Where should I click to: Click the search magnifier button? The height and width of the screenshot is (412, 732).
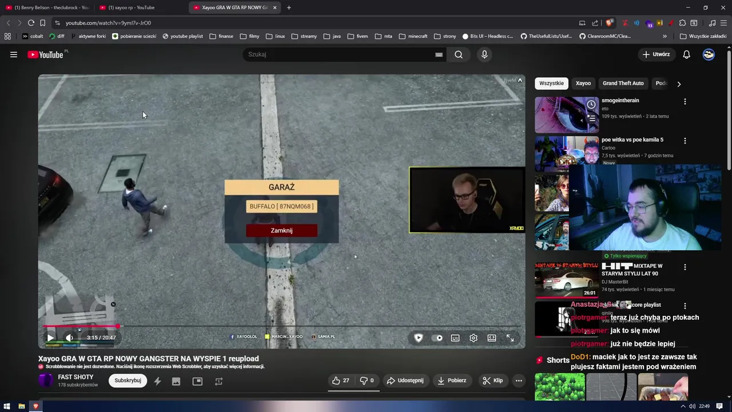(459, 54)
